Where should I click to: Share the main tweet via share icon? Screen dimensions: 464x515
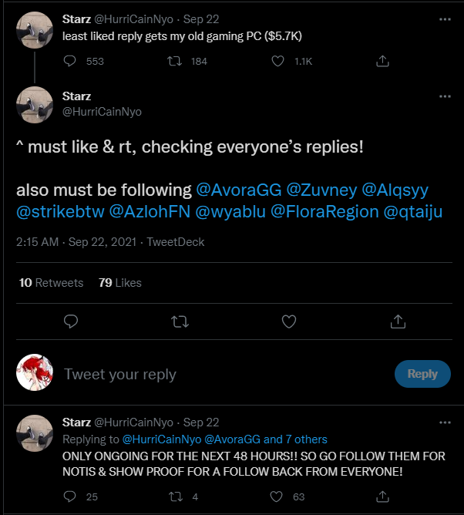398,320
